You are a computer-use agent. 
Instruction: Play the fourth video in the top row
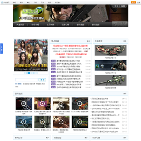80,104
